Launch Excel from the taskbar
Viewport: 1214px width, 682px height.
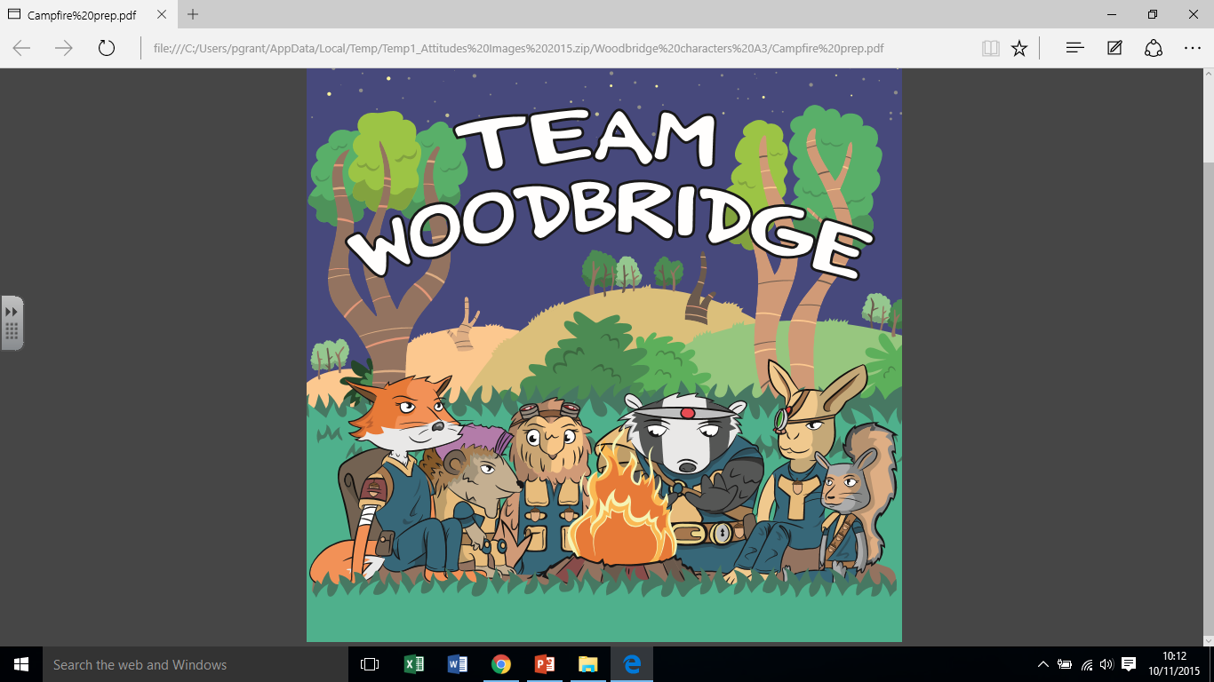pyautogui.click(x=414, y=664)
